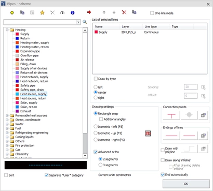The height and width of the screenshot is (191, 213).
Task: Open the blue help icon
Action: [73, 13]
